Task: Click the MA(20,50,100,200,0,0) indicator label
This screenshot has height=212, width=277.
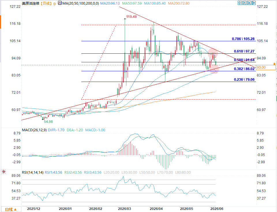Action: (x=81, y=3)
